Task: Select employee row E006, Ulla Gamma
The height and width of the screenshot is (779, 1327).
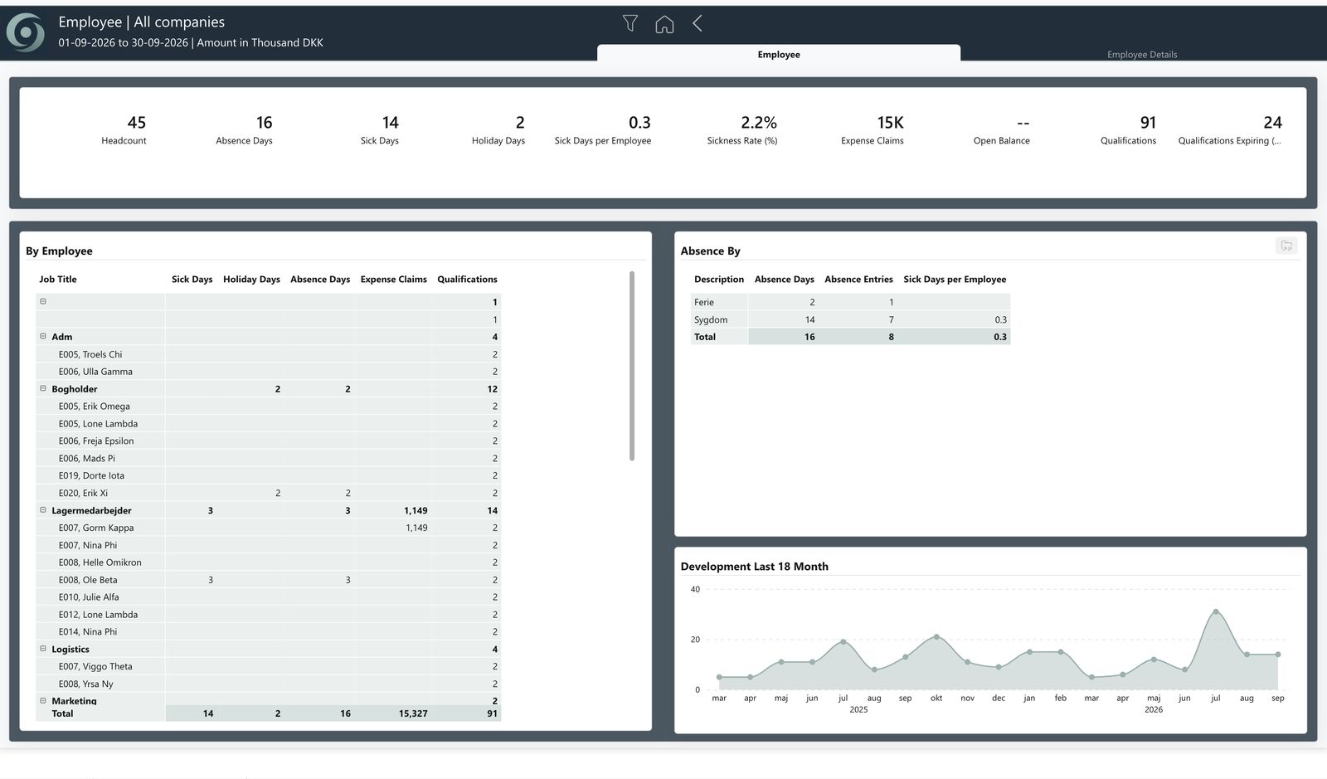Action: point(268,372)
